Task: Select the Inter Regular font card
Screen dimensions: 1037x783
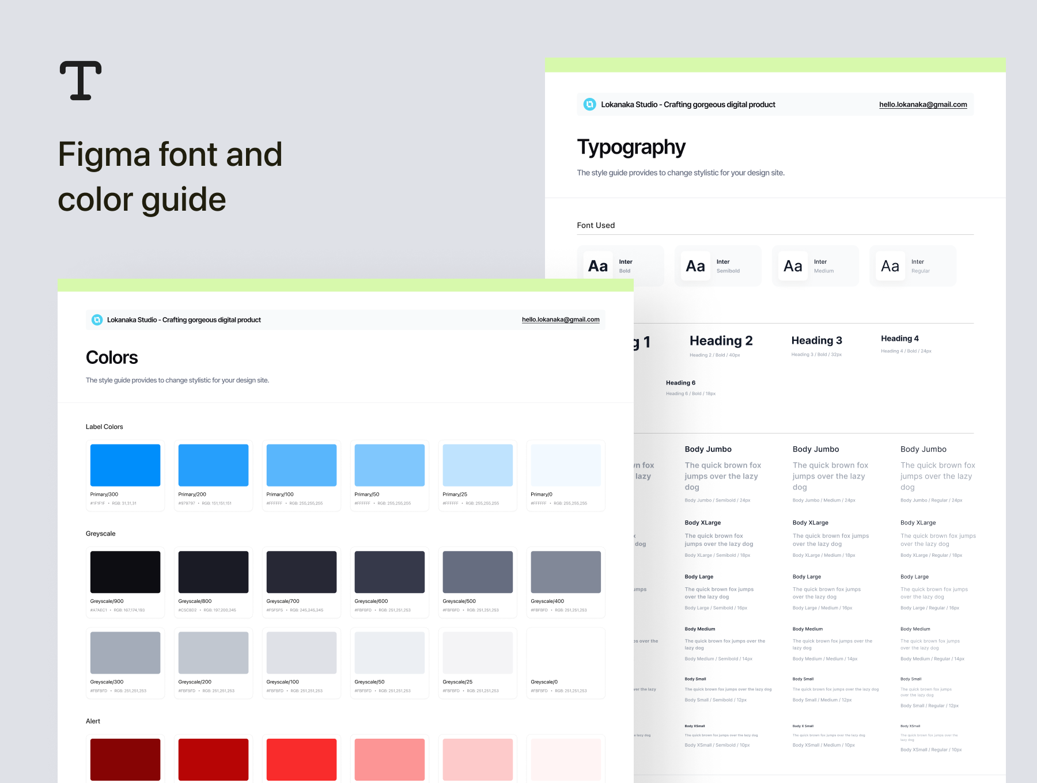Action: (913, 265)
